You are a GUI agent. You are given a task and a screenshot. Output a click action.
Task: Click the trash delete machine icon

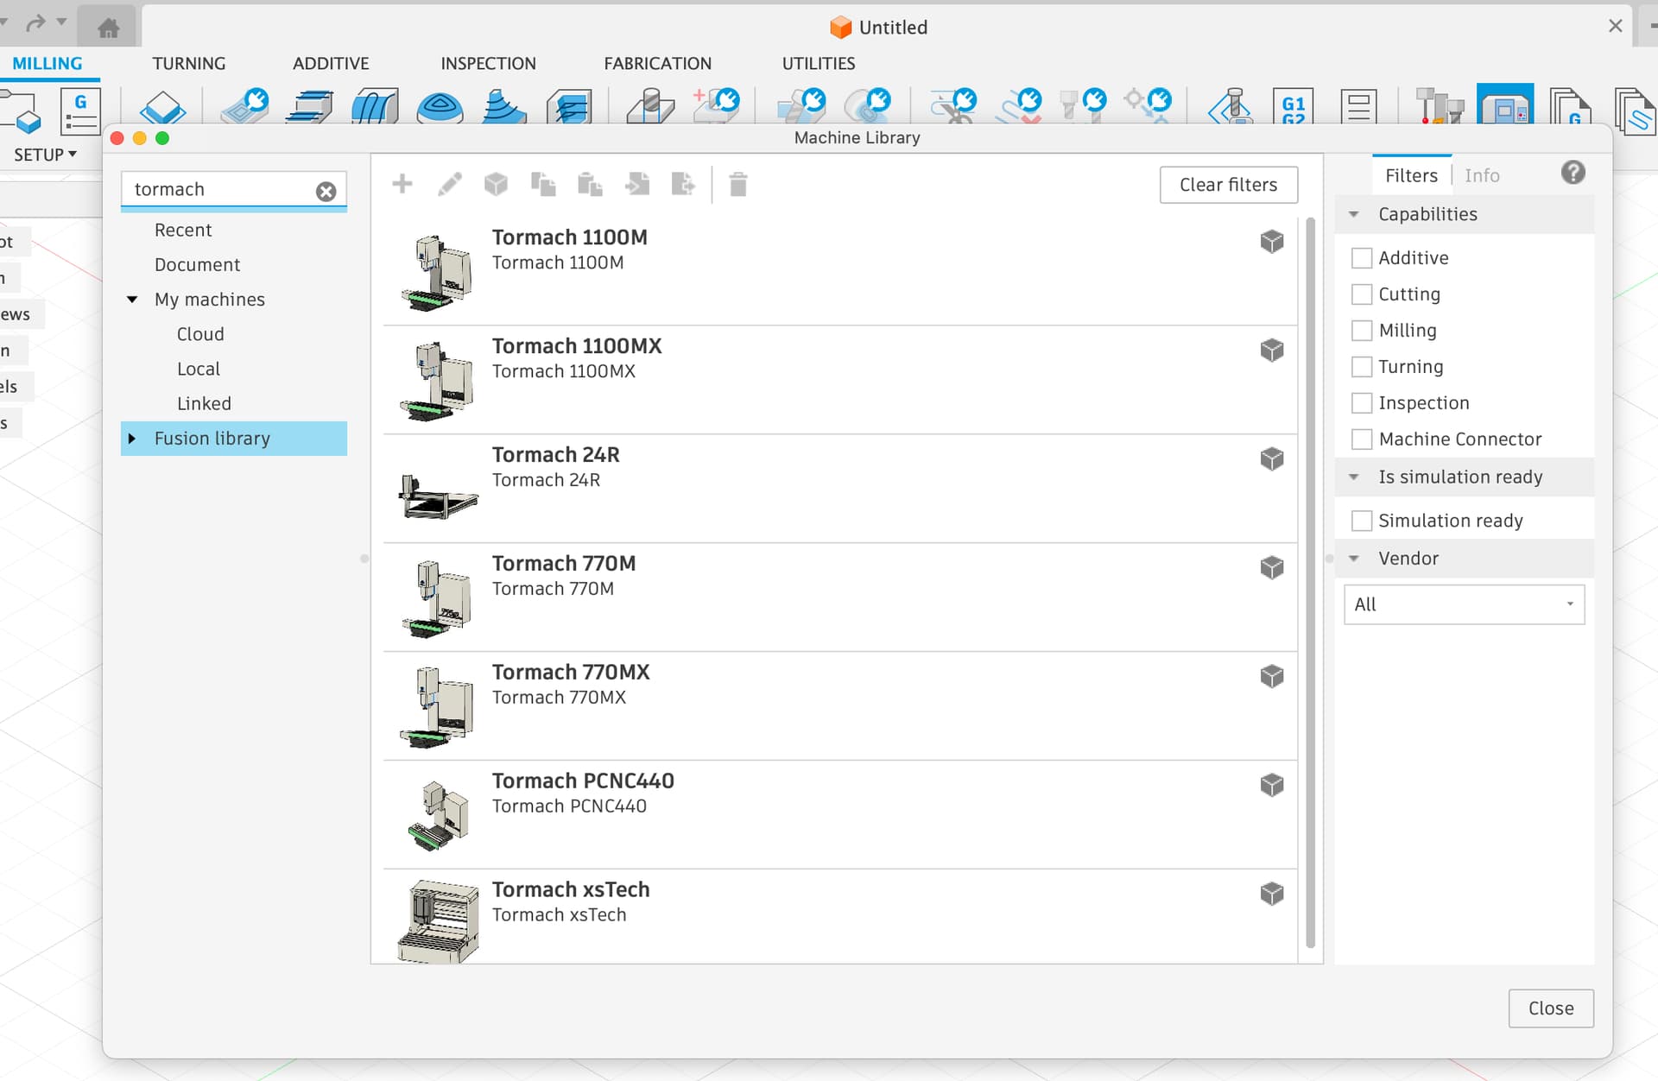pyautogui.click(x=737, y=184)
